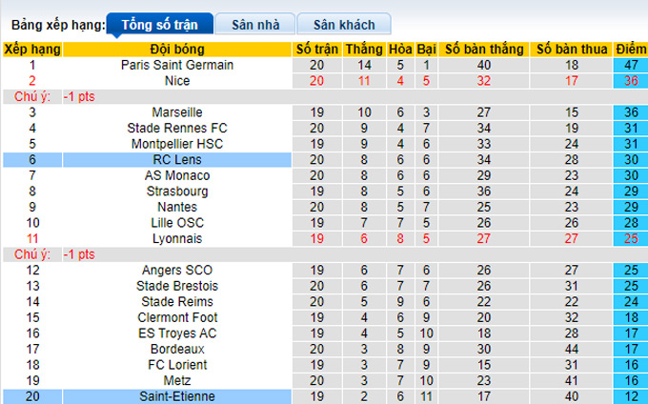Click Stade Rennes FC team name
The image size is (648, 404).
point(177,128)
